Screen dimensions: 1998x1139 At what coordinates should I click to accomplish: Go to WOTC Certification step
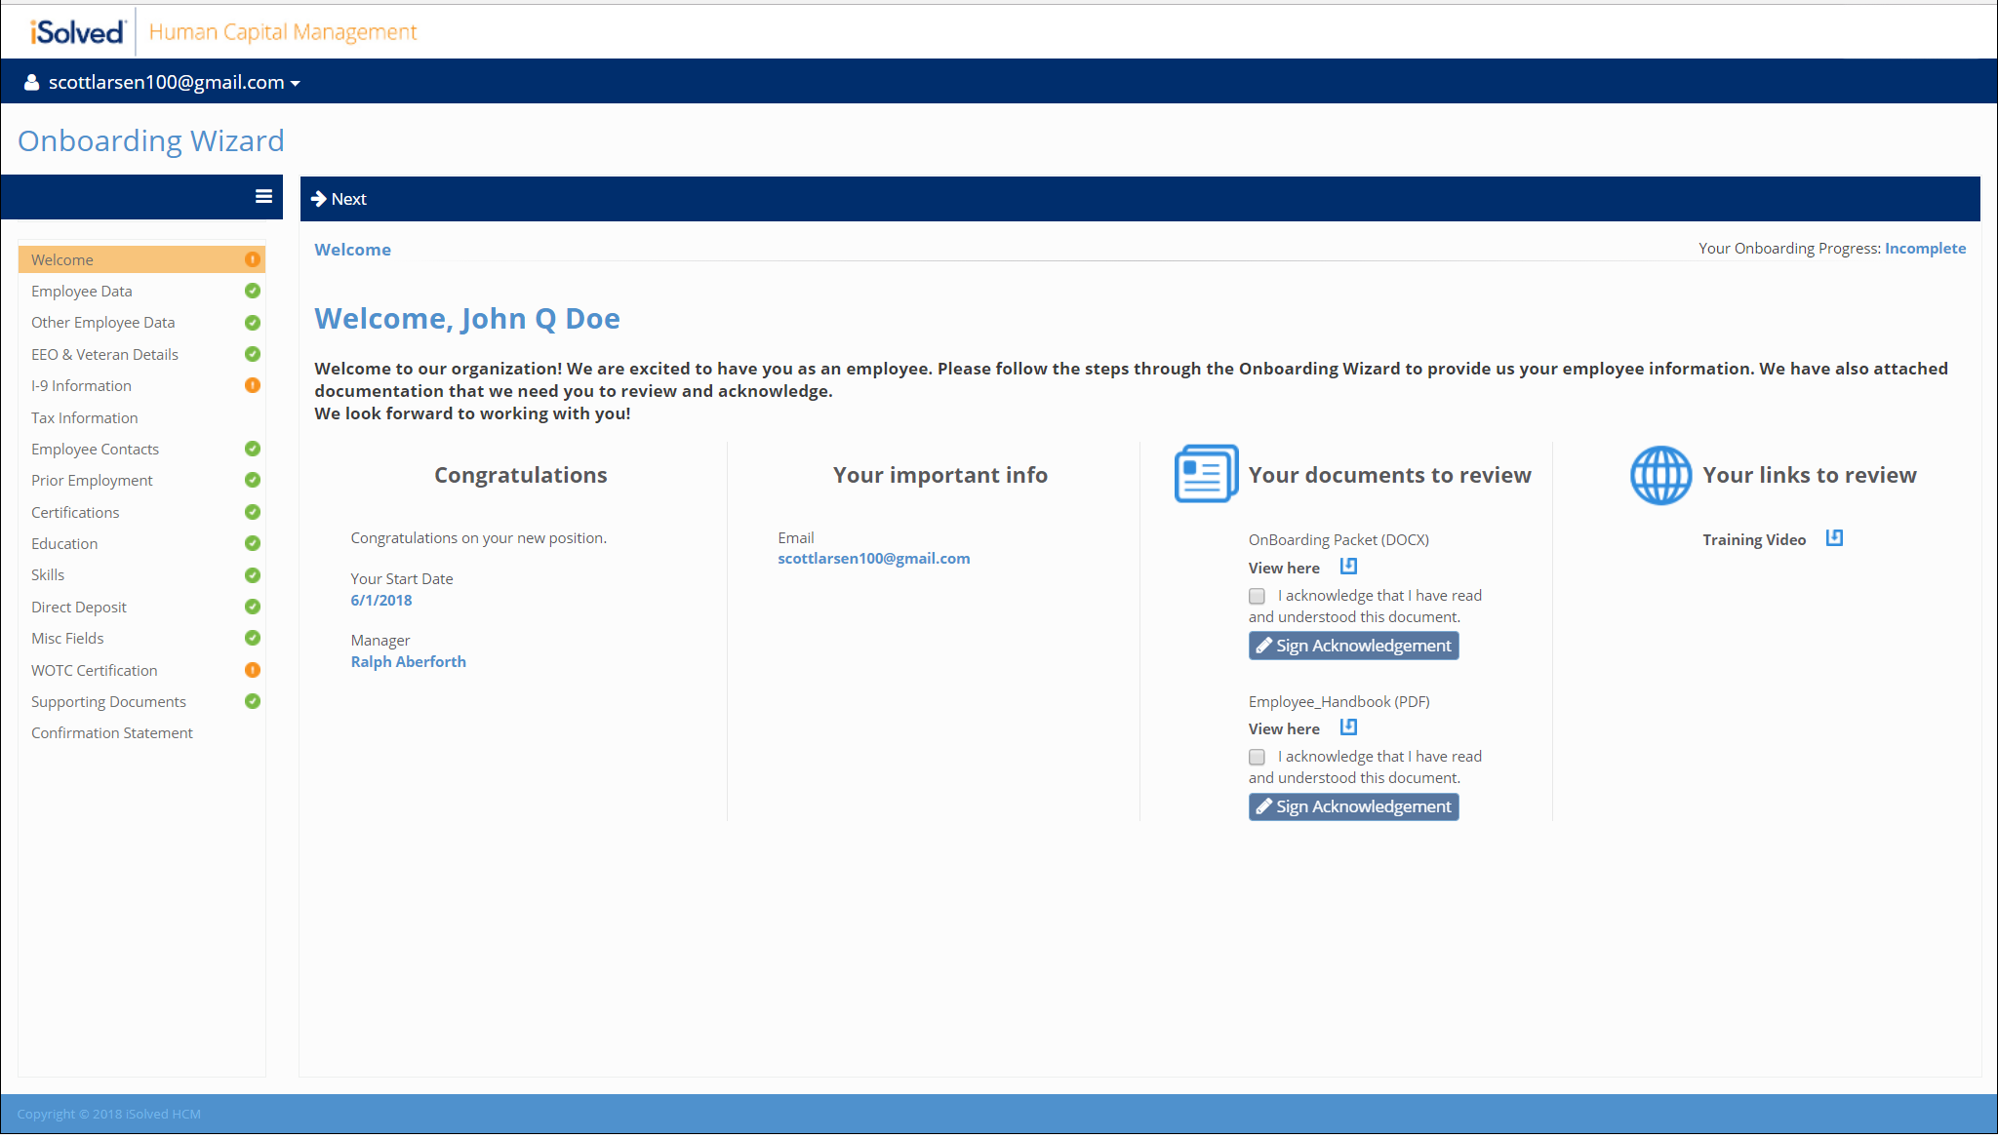[95, 670]
